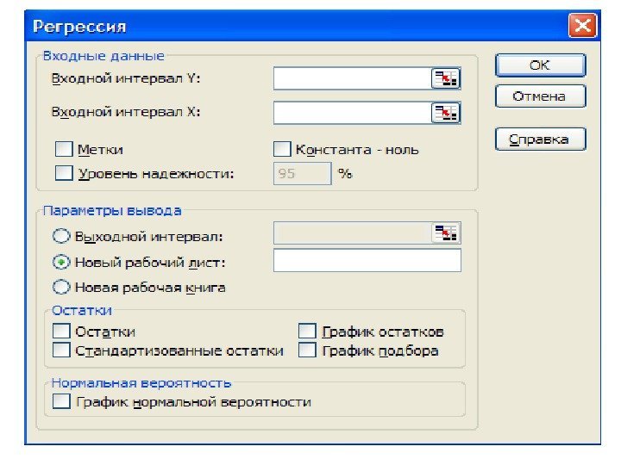Click range selector icon for Выходной интервал

click(x=446, y=232)
